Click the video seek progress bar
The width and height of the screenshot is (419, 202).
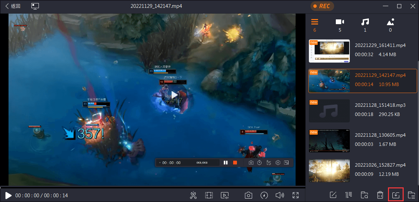click(153, 187)
